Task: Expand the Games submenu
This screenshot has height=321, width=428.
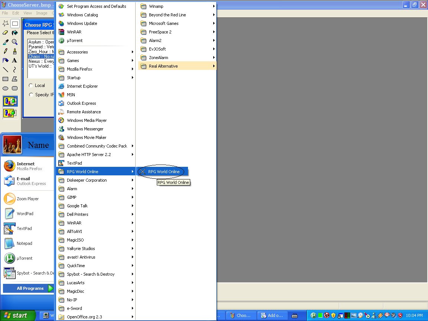Action: [x=96, y=61]
